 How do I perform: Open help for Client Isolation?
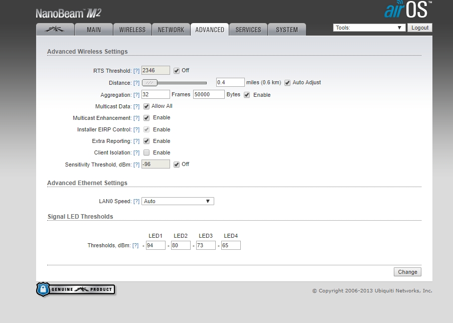point(136,152)
